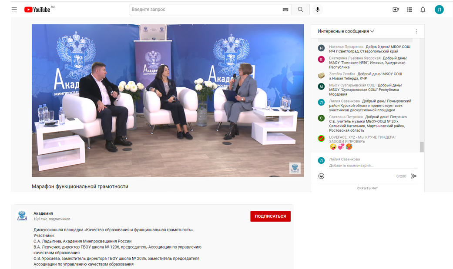Click the 0/200 character counter

click(401, 176)
